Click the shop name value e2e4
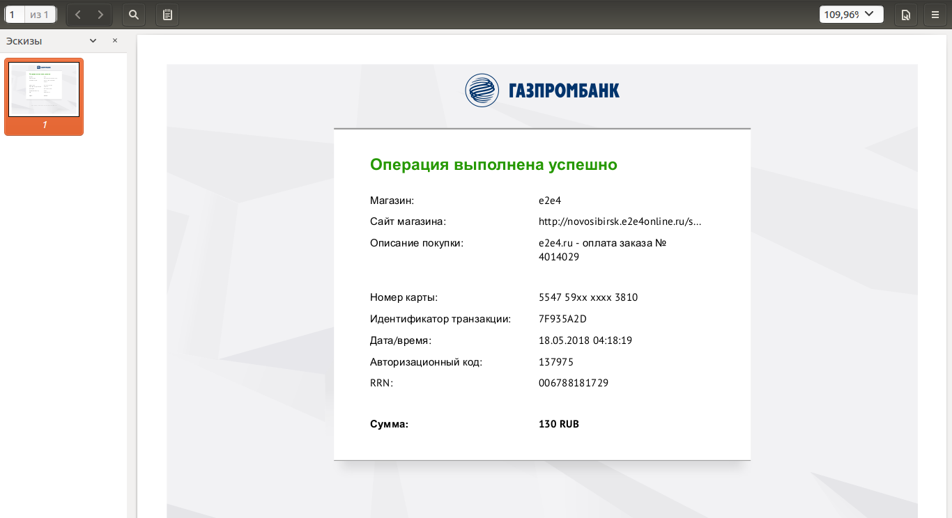Screen dimensions: 952x518 pos(550,201)
